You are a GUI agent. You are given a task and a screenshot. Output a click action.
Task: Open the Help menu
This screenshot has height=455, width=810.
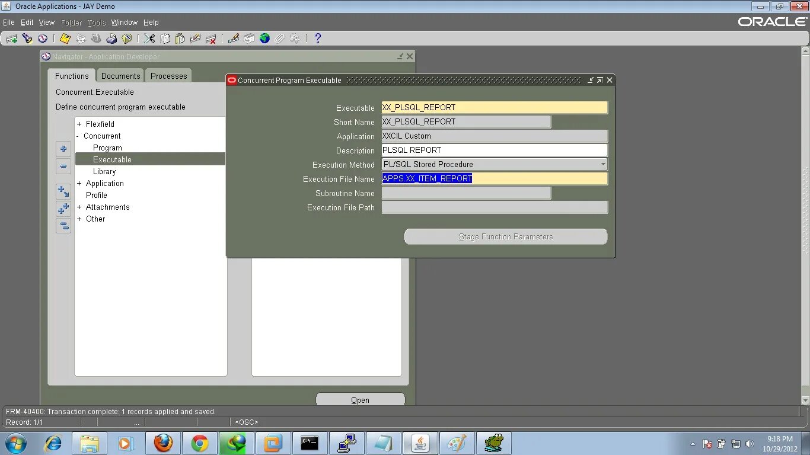(x=151, y=23)
